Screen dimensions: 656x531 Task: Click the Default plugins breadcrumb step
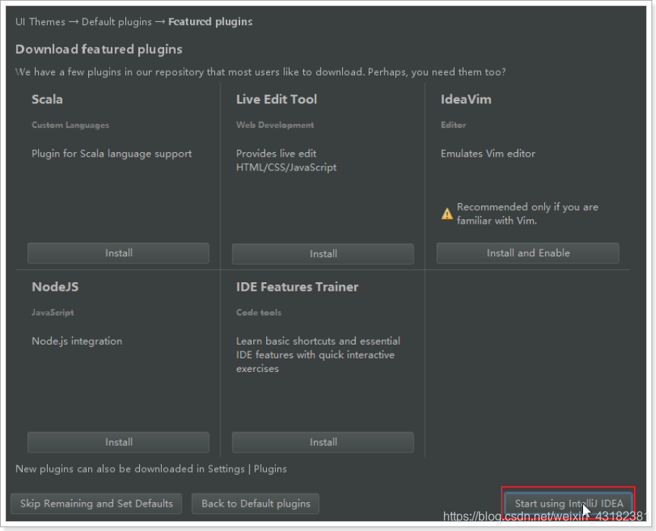tap(116, 22)
